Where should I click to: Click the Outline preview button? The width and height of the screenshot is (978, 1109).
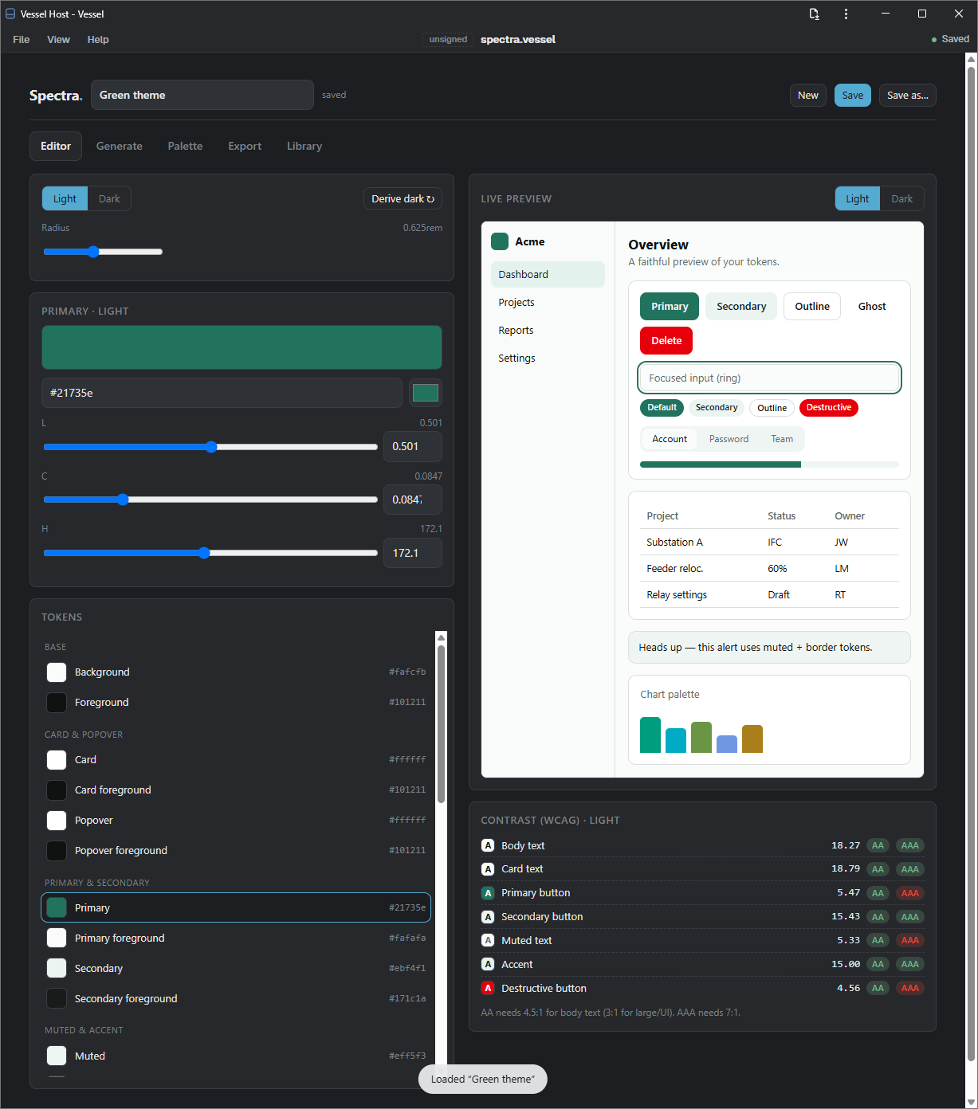click(812, 306)
